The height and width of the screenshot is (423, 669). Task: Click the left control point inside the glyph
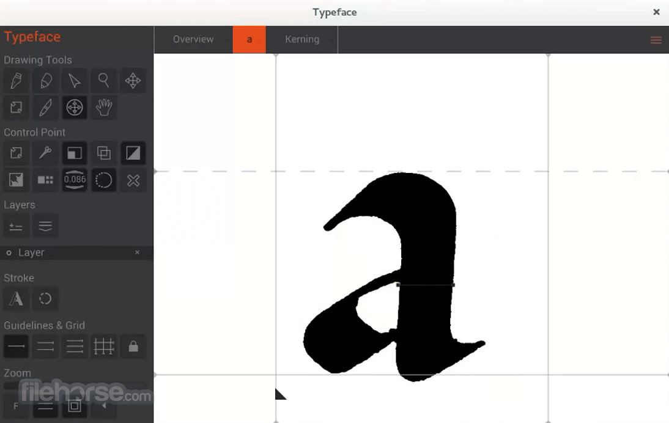coord(398,284)
